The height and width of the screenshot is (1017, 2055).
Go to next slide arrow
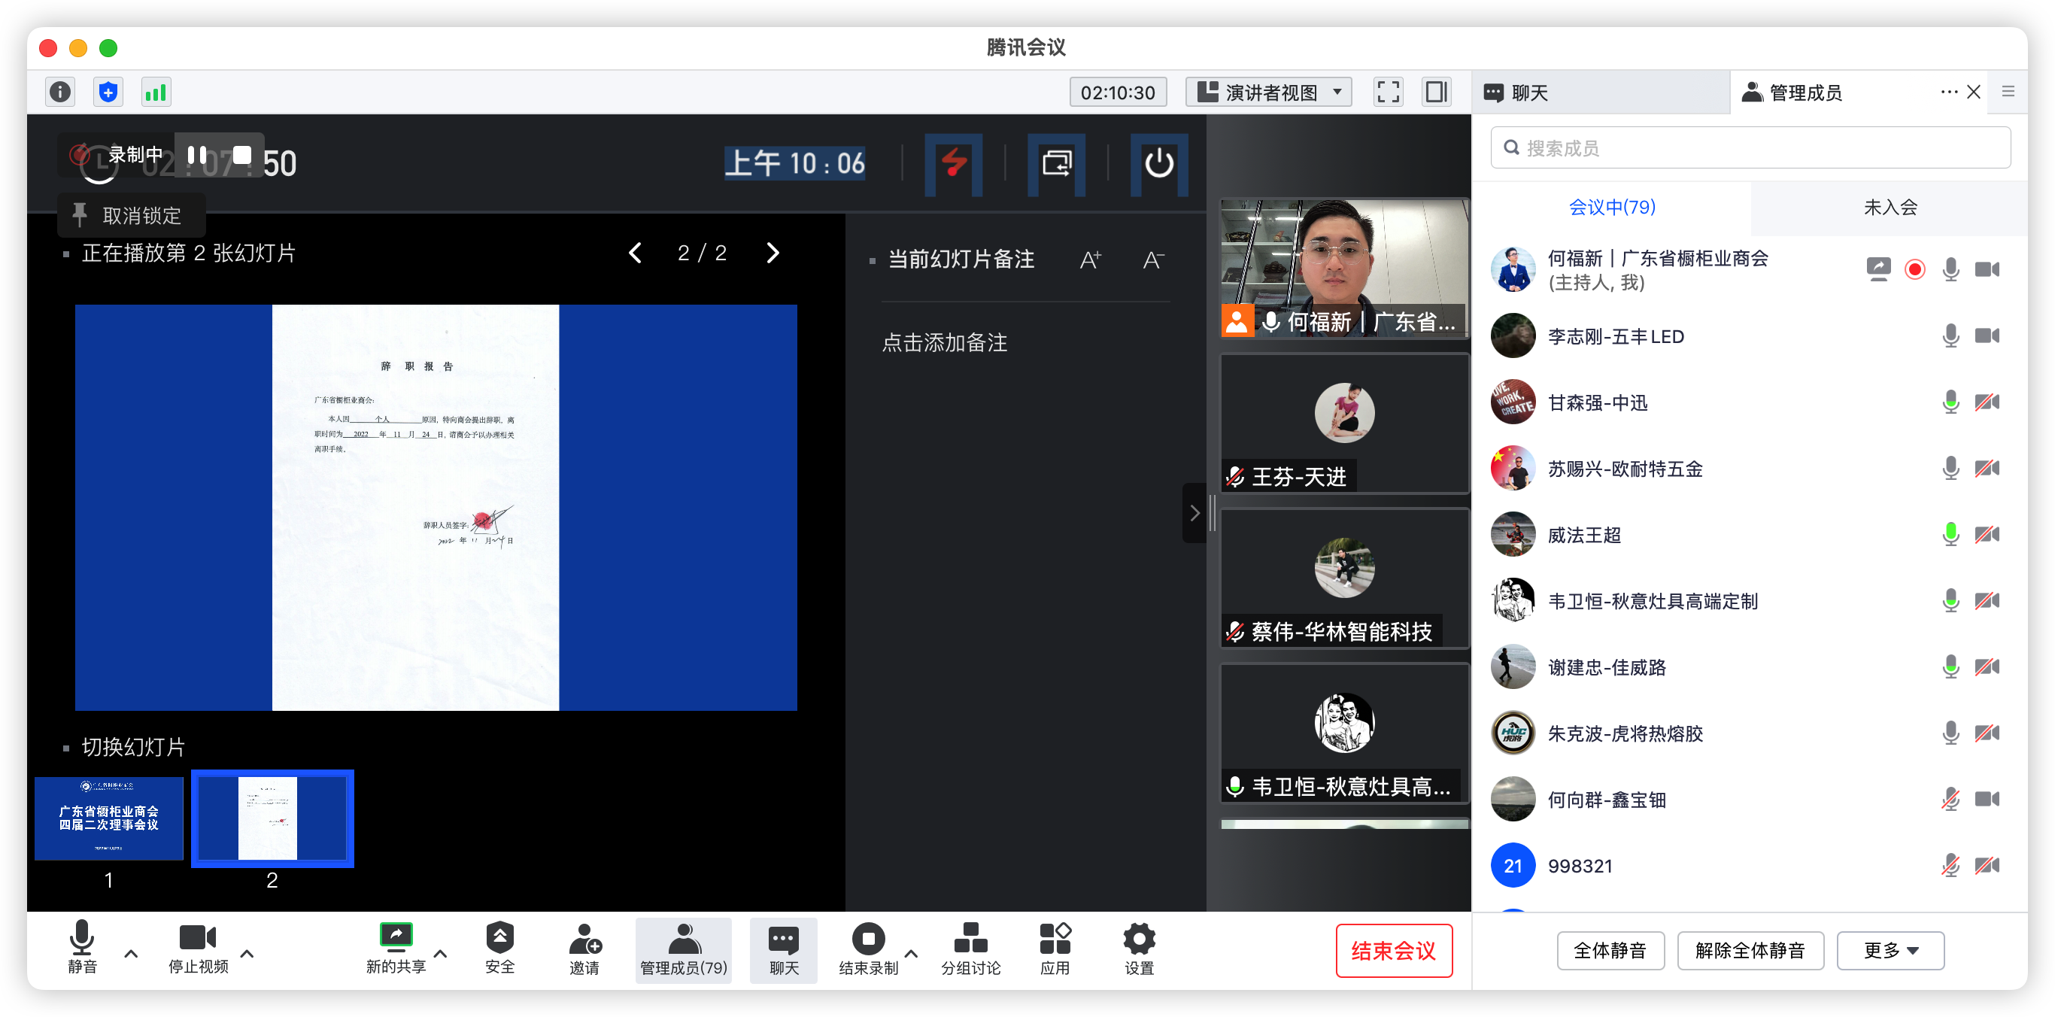(x=773, y=253)
